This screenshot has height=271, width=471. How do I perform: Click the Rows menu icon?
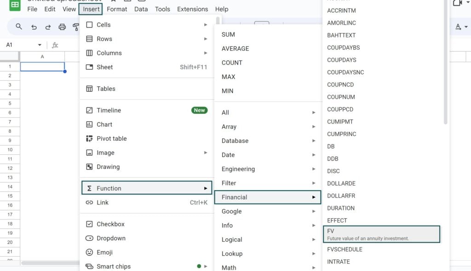pos(89,39)
